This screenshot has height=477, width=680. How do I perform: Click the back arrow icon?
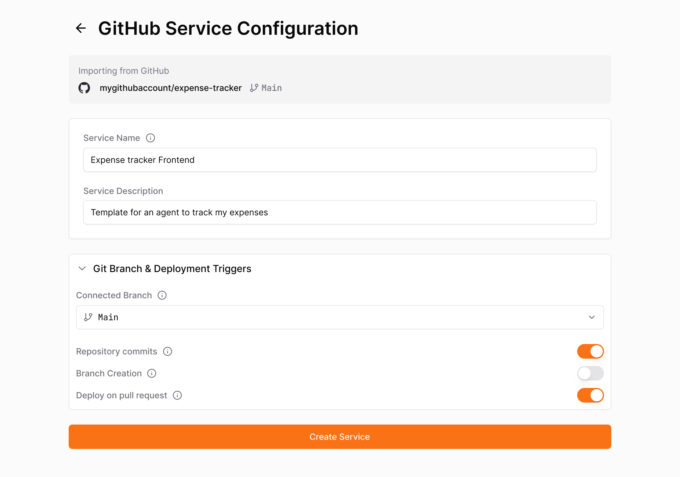click(x=81, y=28)
